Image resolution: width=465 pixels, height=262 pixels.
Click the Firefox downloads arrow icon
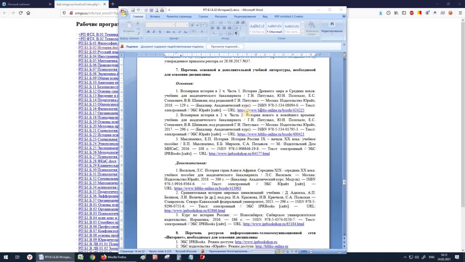(x=381, y=13)
